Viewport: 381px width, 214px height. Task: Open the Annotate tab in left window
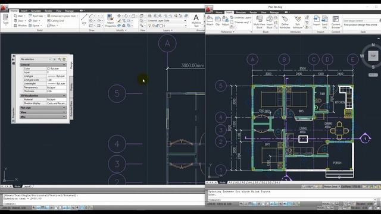point(36,11)
